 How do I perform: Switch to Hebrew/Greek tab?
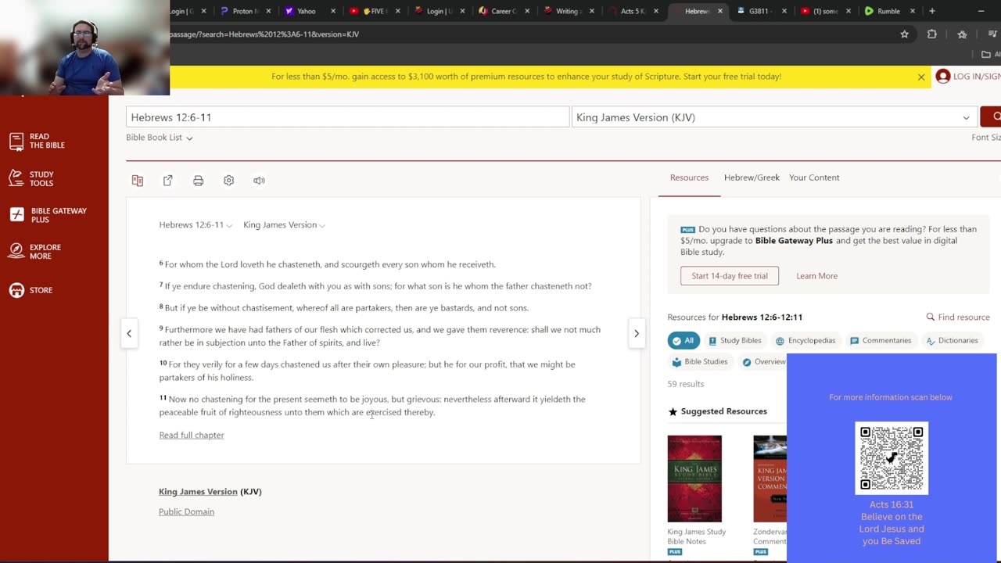point(752,178)
